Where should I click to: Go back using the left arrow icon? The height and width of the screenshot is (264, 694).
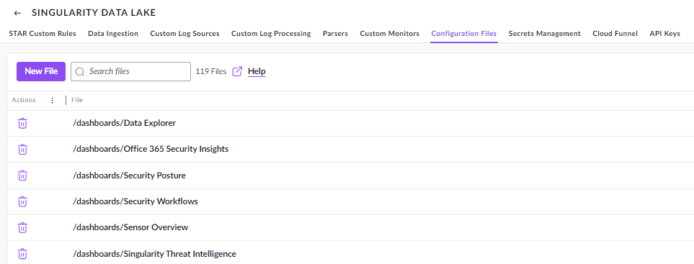pyautogui.click(x=17, y=13)
